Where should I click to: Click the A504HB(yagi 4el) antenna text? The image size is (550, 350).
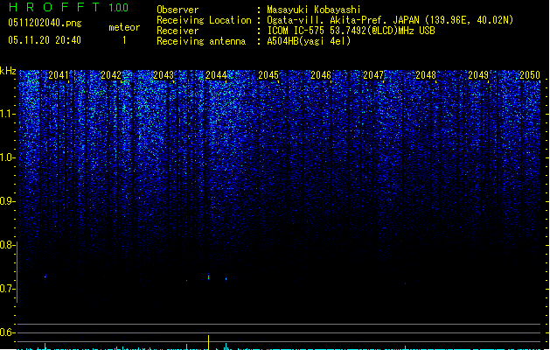click(309, 41)
